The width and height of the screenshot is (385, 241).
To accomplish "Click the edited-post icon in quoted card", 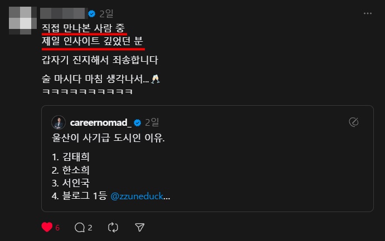I will (x=354, y=122).
